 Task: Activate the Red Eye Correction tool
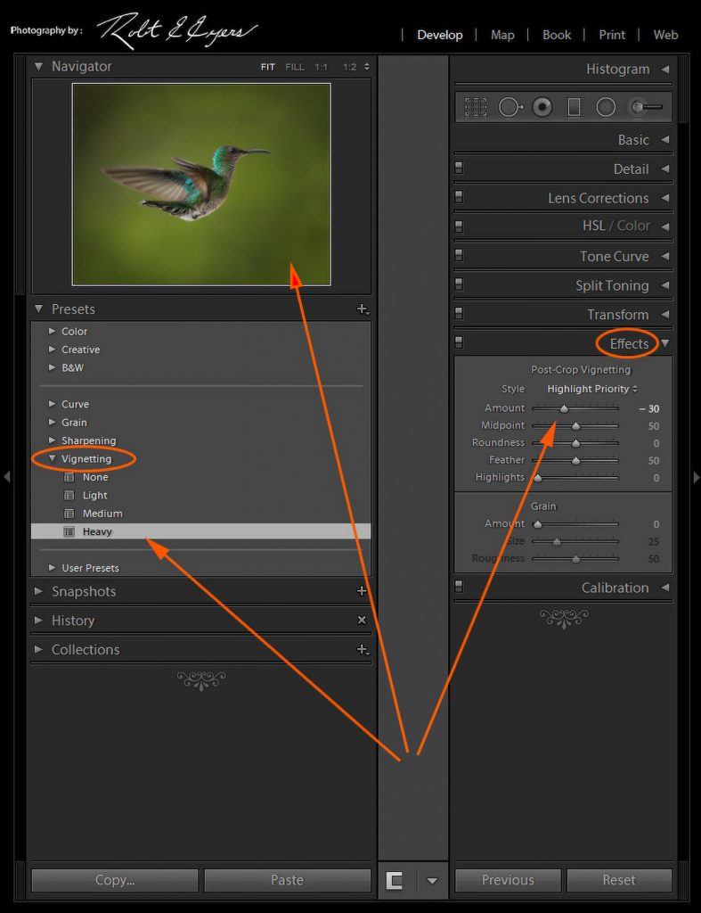point(542,107)
